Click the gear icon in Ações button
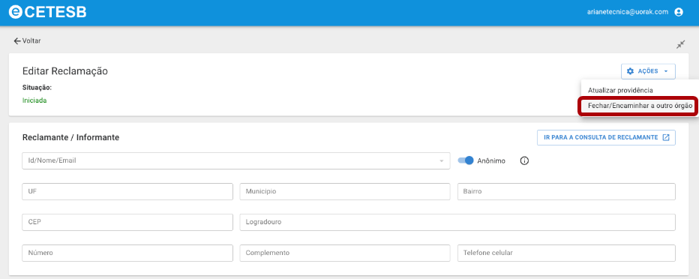 click(x=630, y=71)
